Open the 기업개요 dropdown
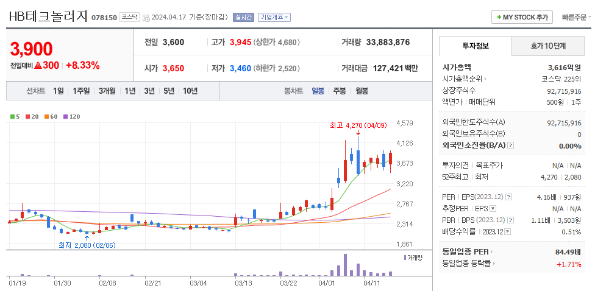This screenshot has width=595, height=291. pyautogui.click(x=274, y=17)
